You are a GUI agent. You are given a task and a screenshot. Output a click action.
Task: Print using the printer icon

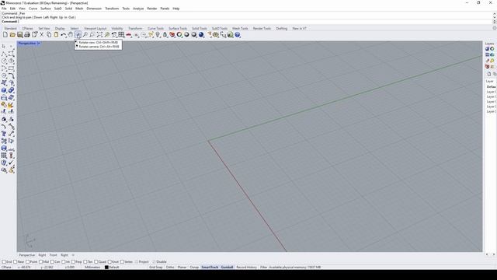click(x=27, y=35)
